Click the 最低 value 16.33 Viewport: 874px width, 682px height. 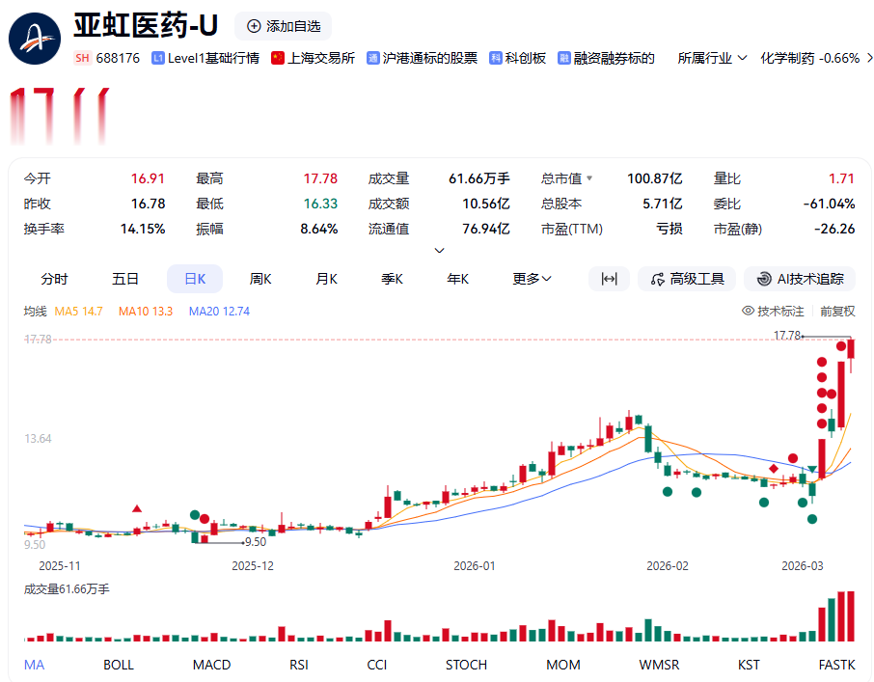pos(320,204)
